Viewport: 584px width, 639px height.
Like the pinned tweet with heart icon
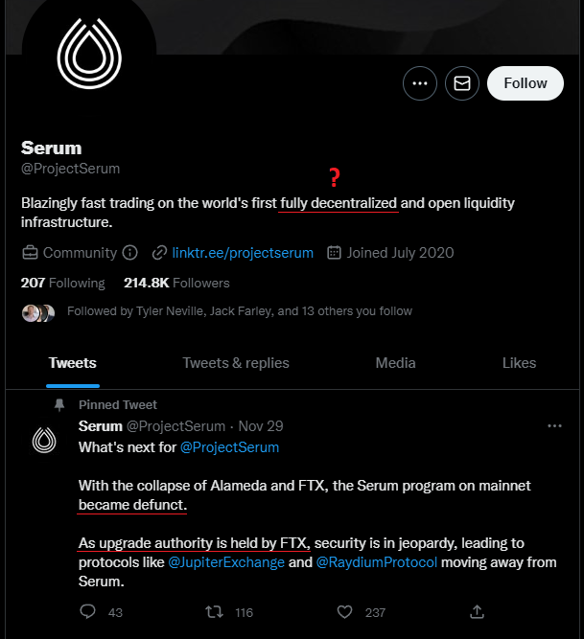(x=346, y=611)
